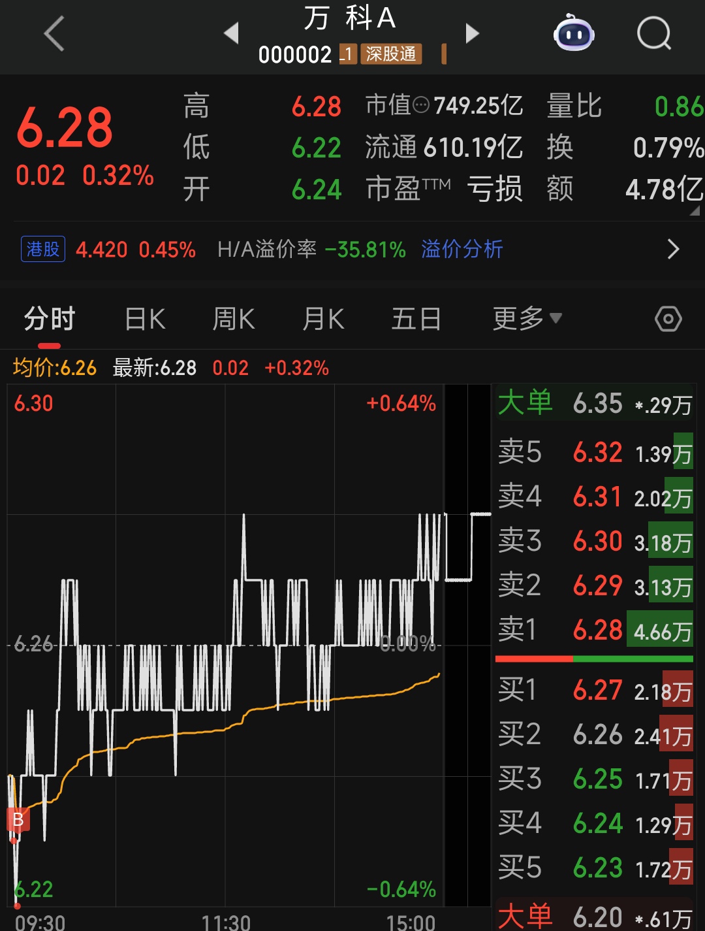This screenshot has height=931, width=705.
Task: Switch to 日K tab
Action: click(145, 319)
